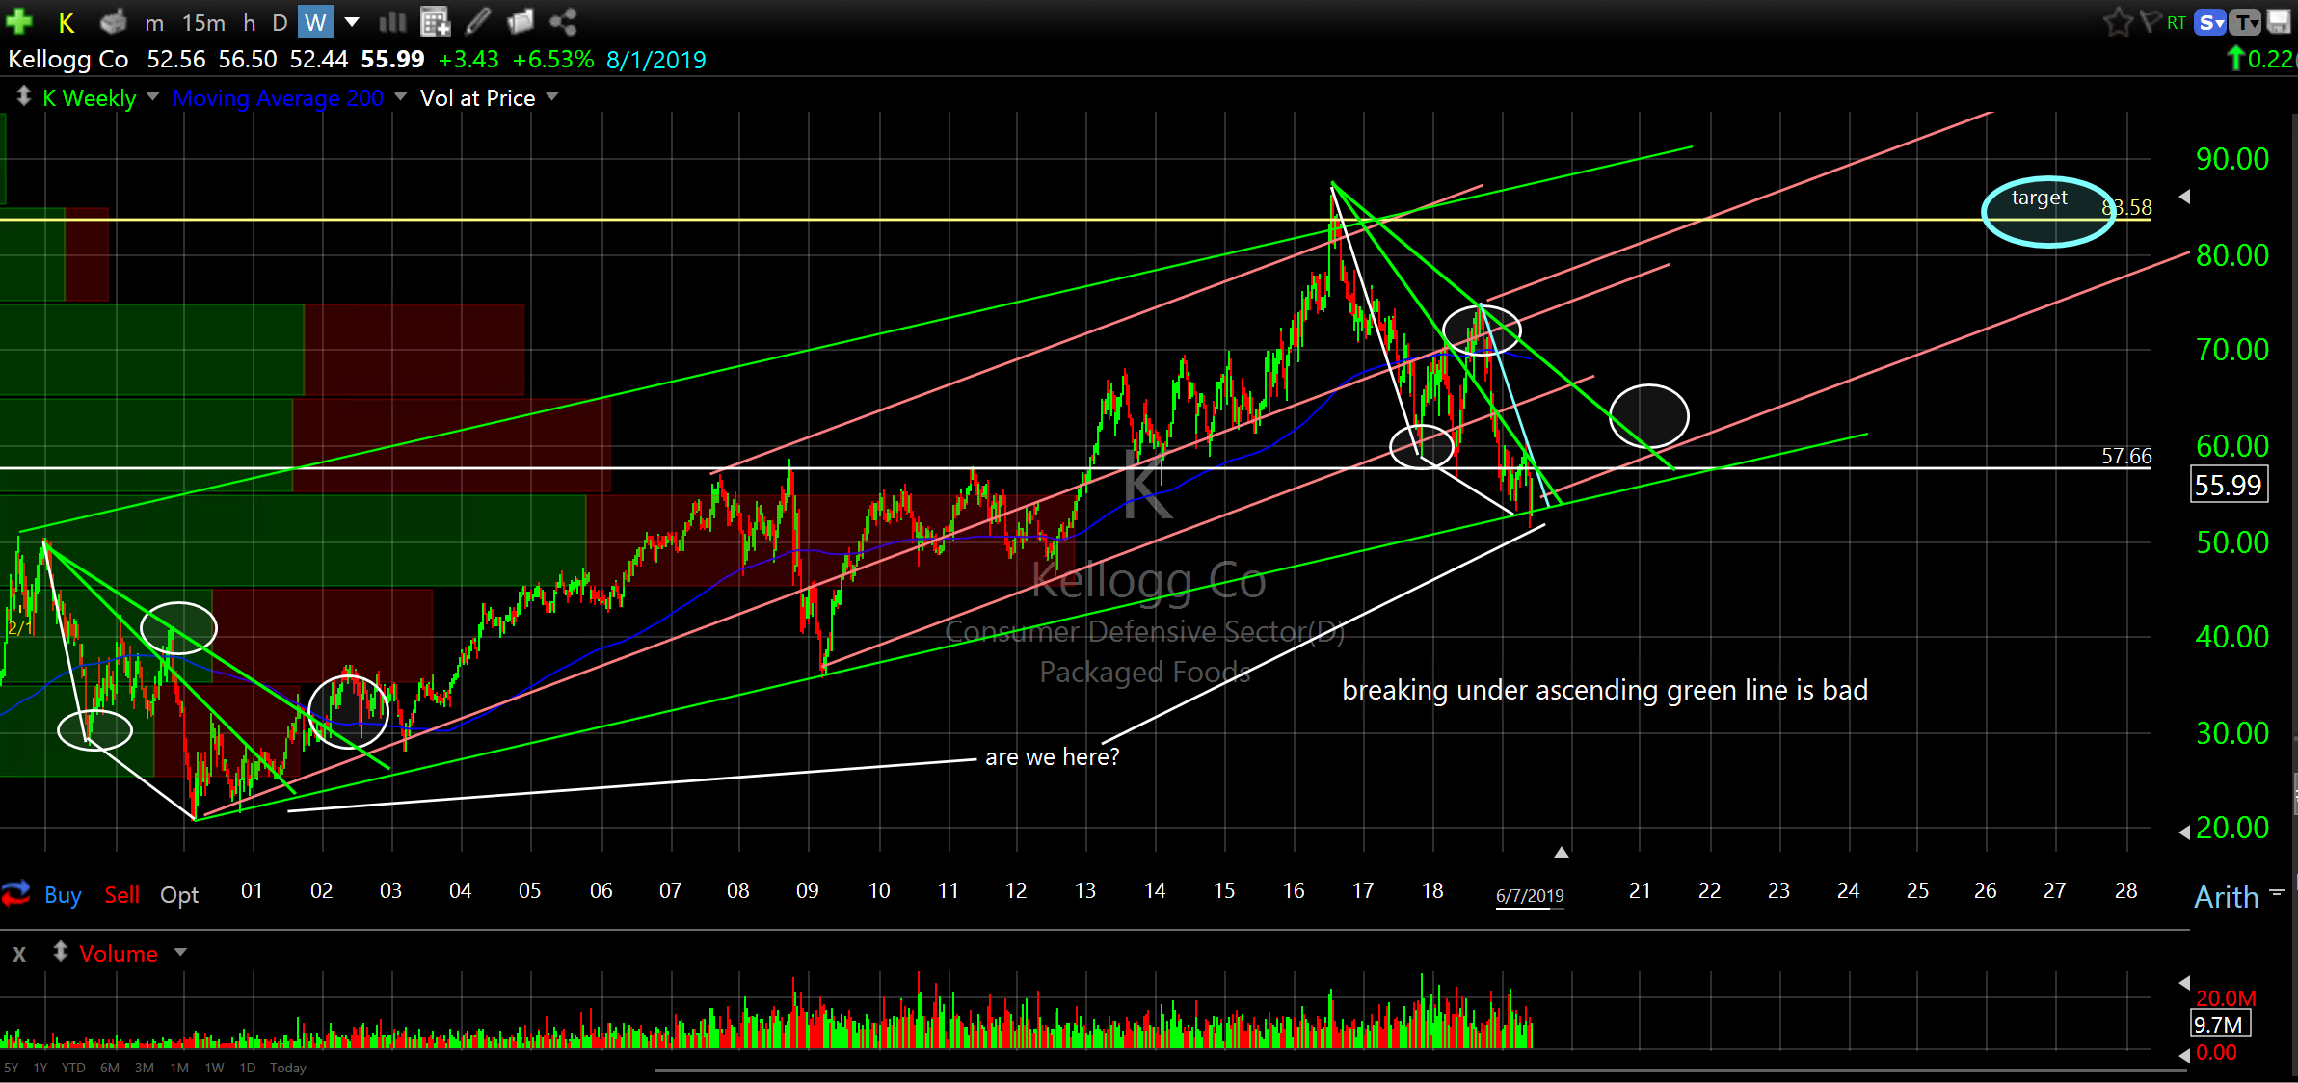Viewport: 2298px width, 1083px height.
Task: Click the green plus add icon
Action: point(19,21)
